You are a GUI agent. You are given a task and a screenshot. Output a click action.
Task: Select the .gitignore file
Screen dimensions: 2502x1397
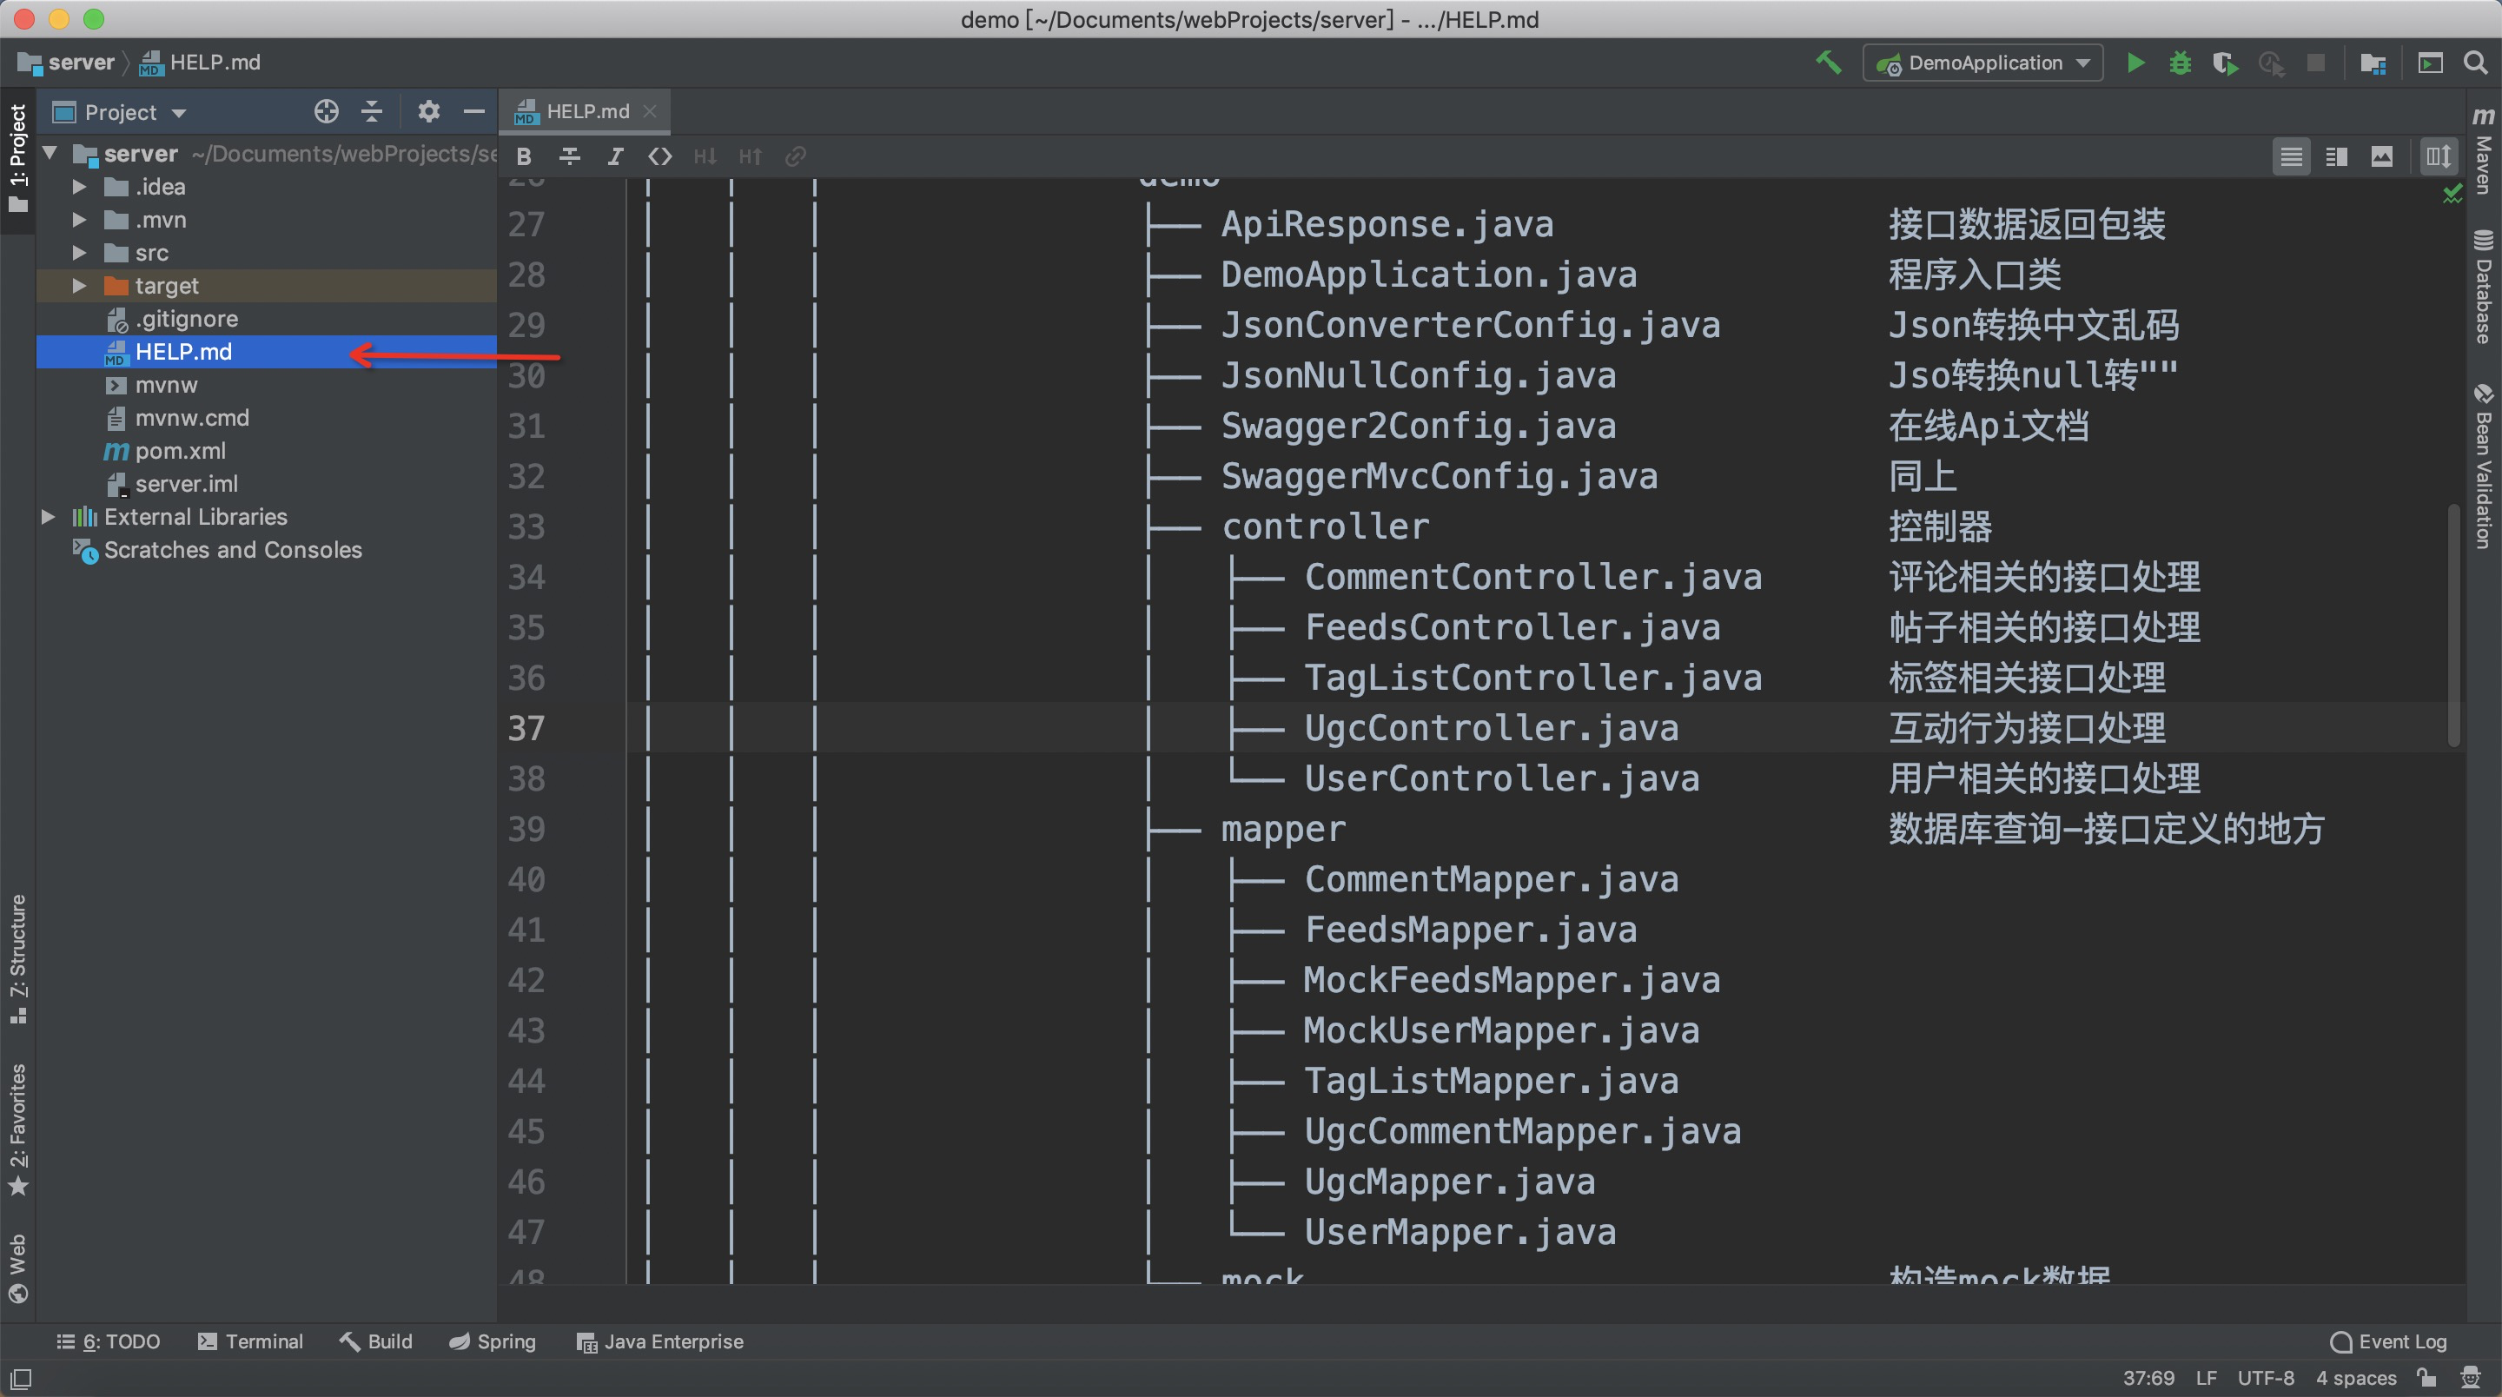pos(266,319)
